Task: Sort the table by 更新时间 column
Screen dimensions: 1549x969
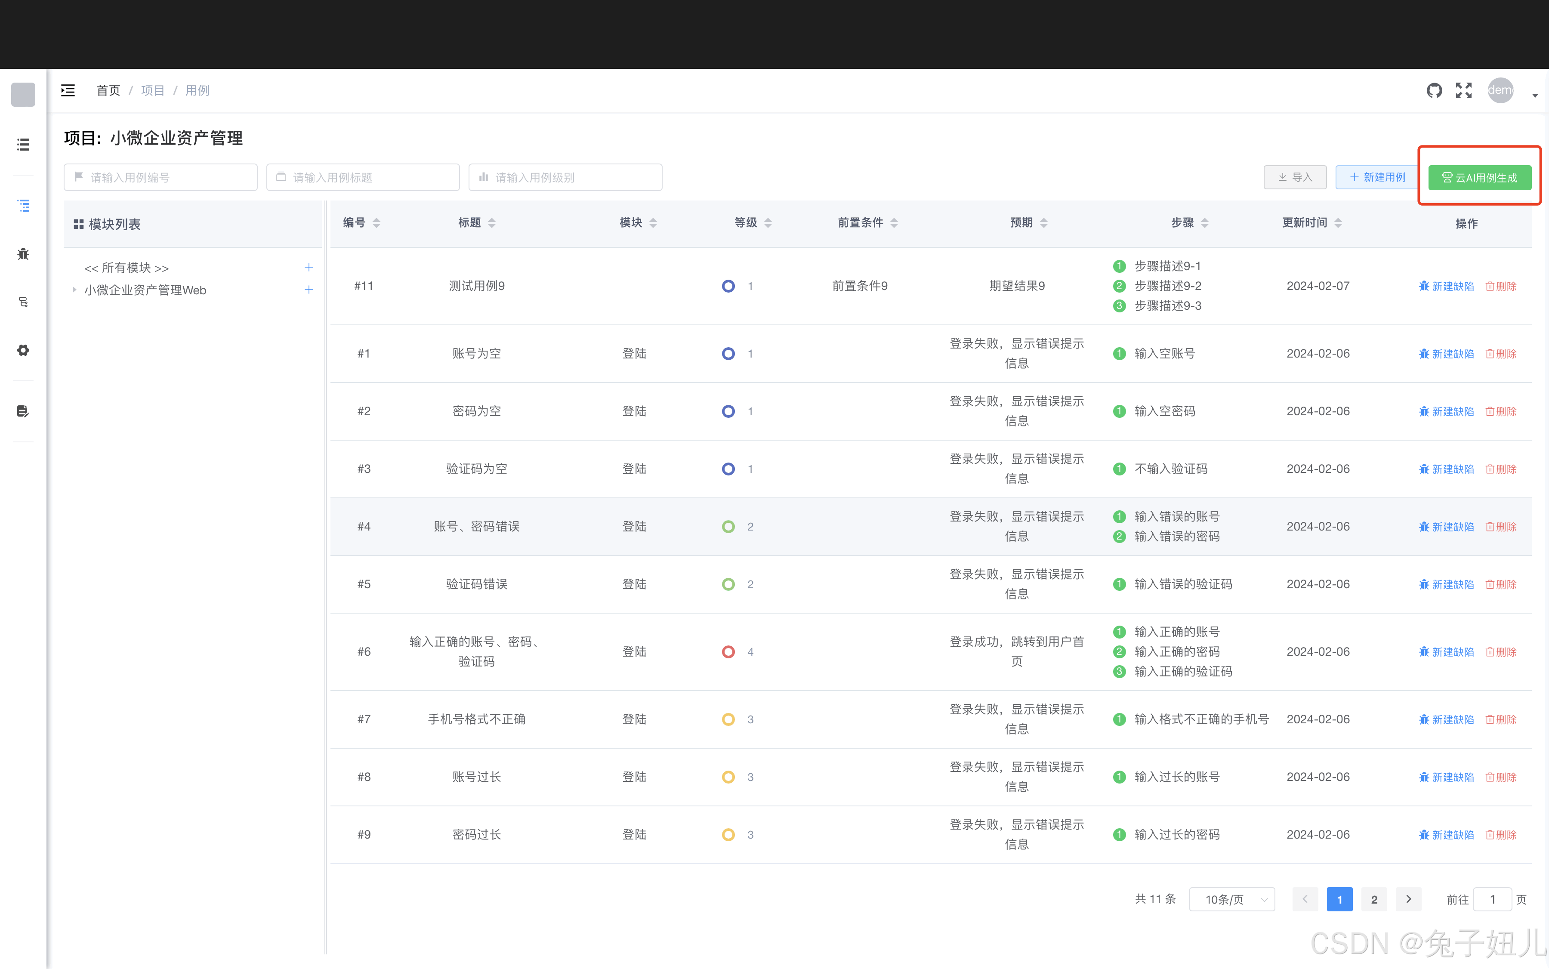Action: (1337, 222)
